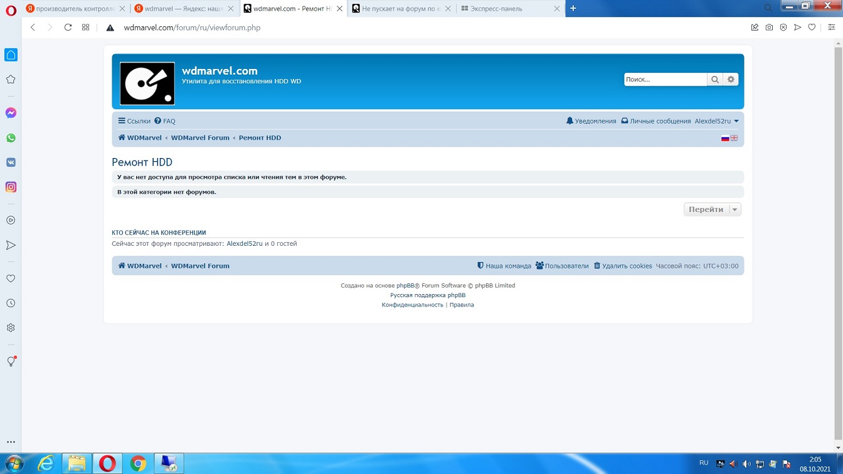This screenshot has height=474, width=843.
Task: Open Наша команда team page
Action: (504, 266)
